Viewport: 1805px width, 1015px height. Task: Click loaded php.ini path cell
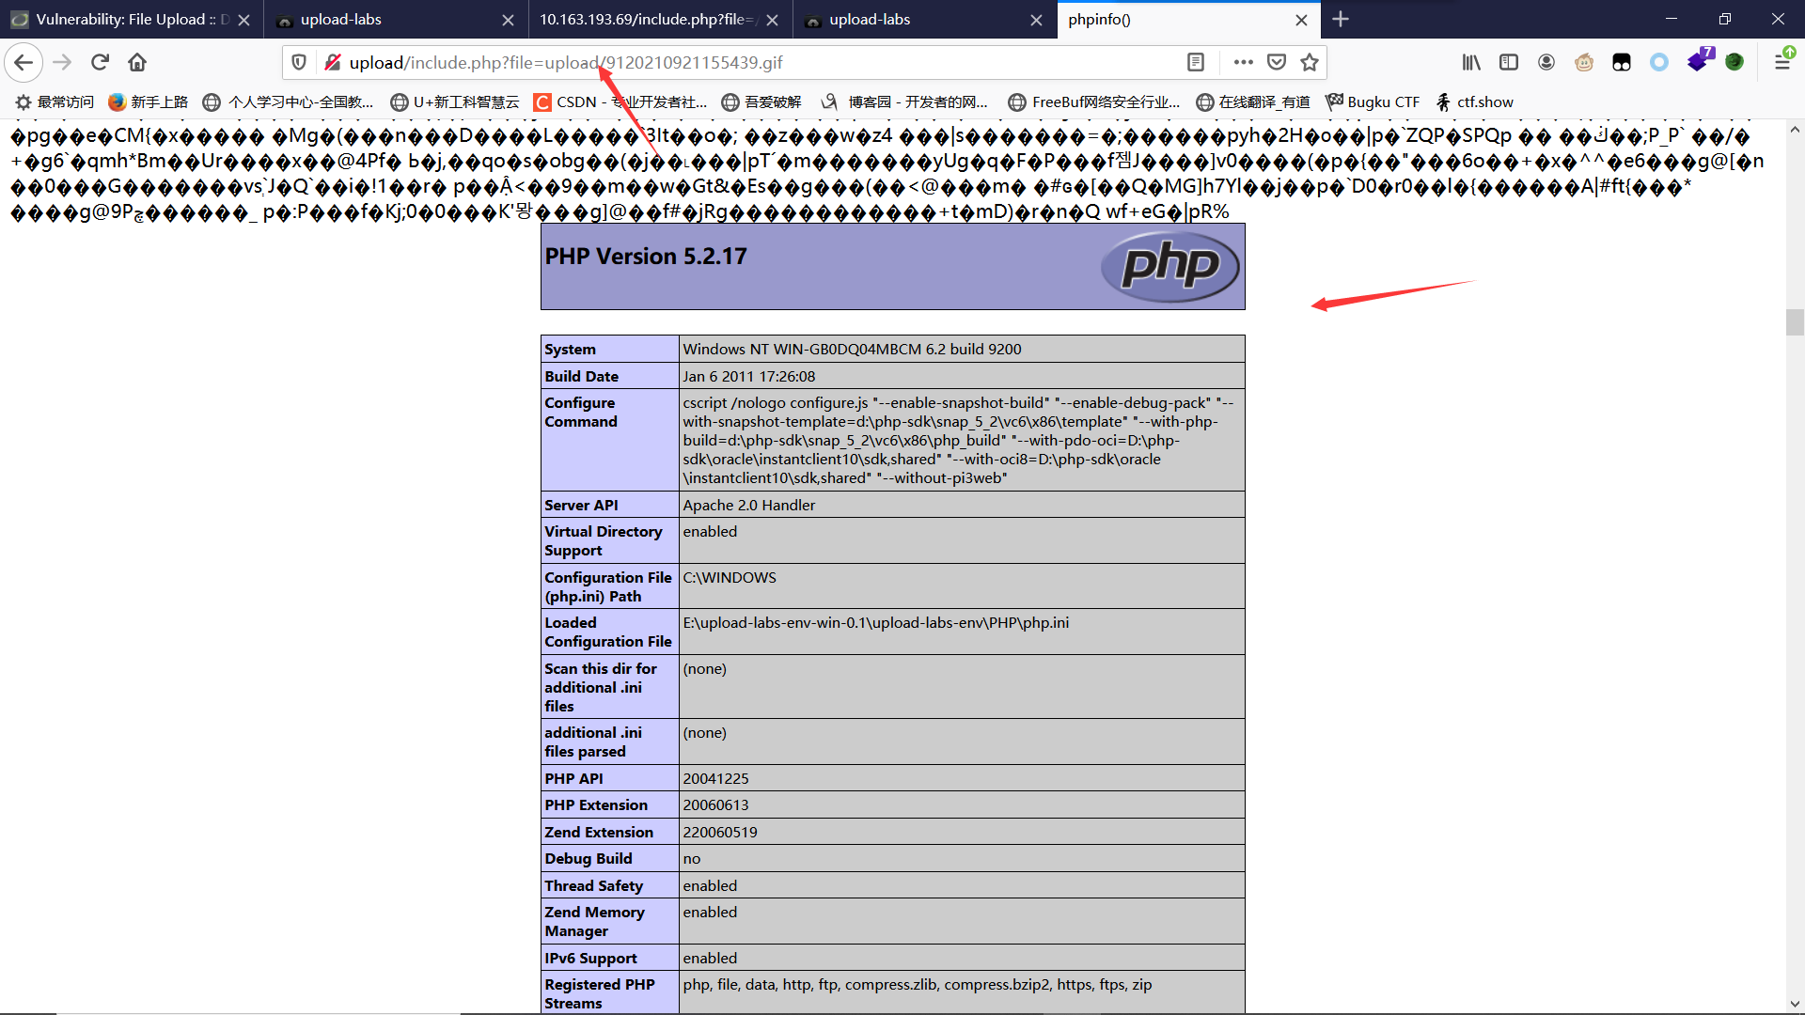[x=962, y=632]
